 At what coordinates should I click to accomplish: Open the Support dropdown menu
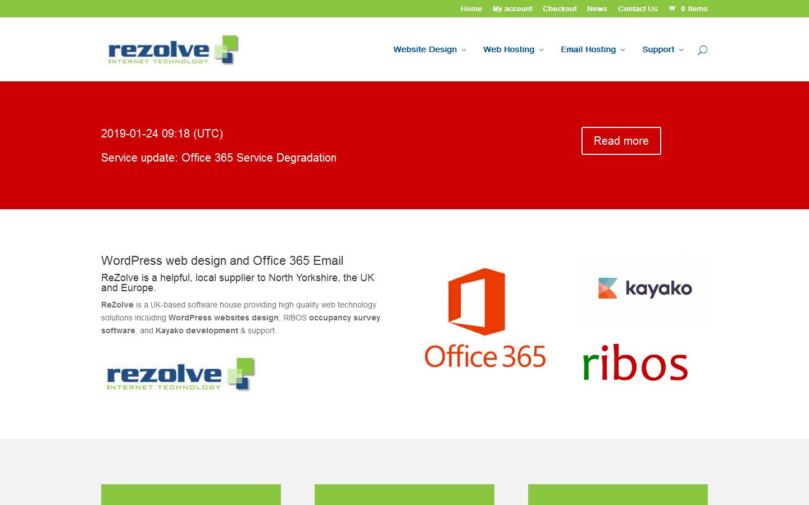(658, 49)
